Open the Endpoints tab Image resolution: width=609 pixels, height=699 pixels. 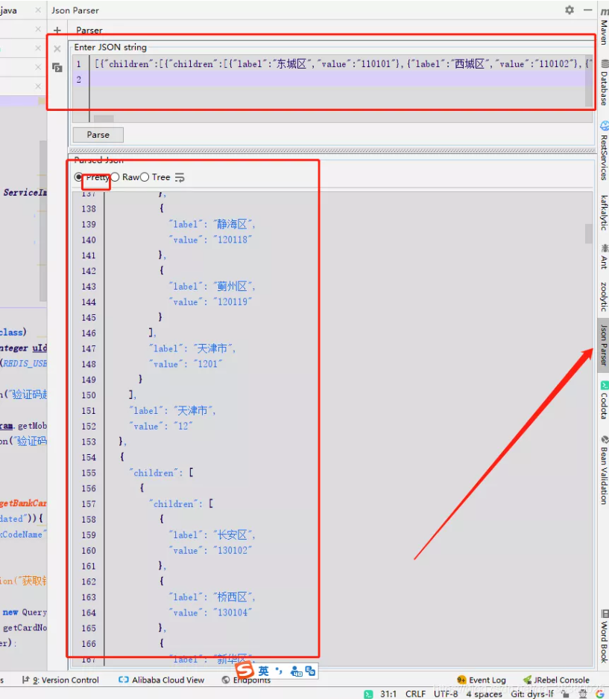pos(247,680)
